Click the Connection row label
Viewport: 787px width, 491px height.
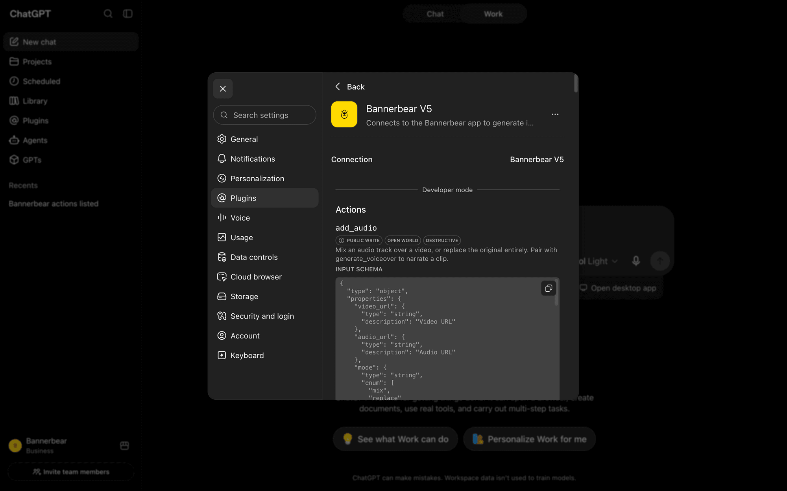352,160
